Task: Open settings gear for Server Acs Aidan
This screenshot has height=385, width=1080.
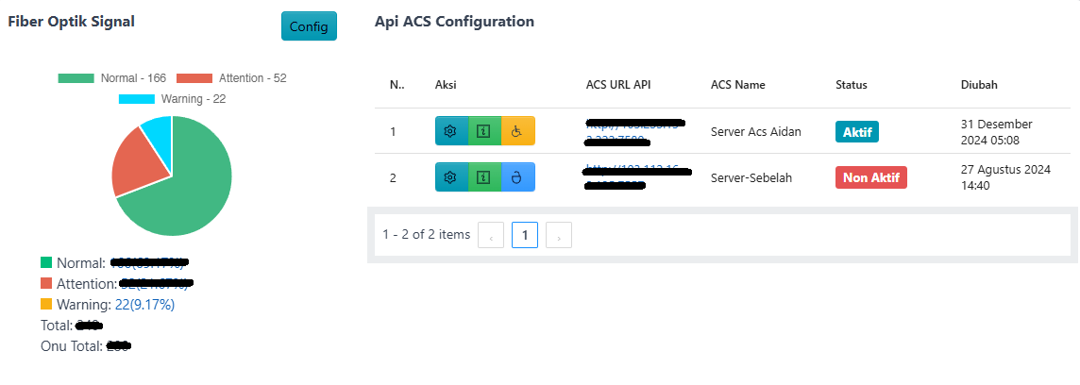Action: click(x=451, y=131)
